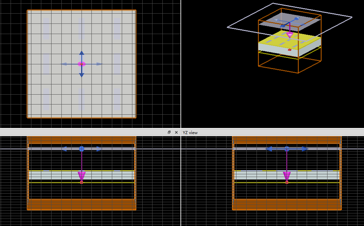Viewport: 364px width, 226px height.
Task: Select the red monitor square in XZ view
Action: tap(82, 182)
